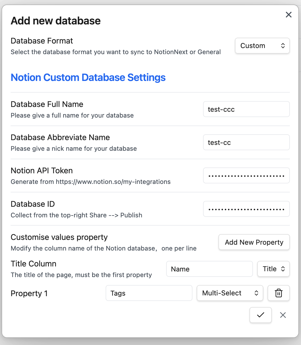Click the Database ID field
Screen dimensions: 301x345
[x=246, y=209]
